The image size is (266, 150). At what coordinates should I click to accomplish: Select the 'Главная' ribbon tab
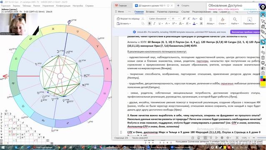point(139,12)
